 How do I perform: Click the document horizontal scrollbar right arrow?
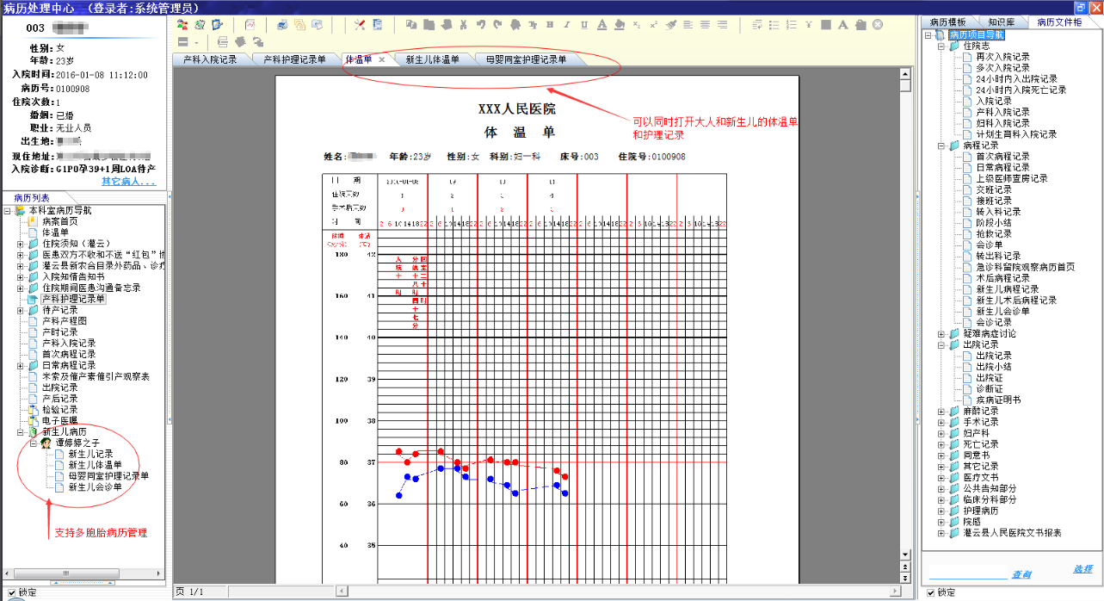(x=894, y=592)
